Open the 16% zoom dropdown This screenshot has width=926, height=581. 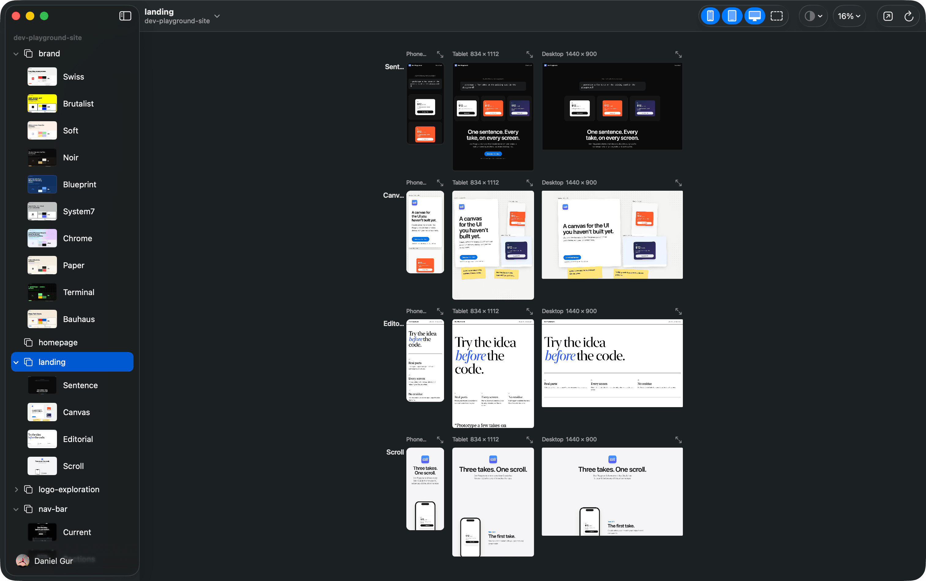(x=849, y=16)
